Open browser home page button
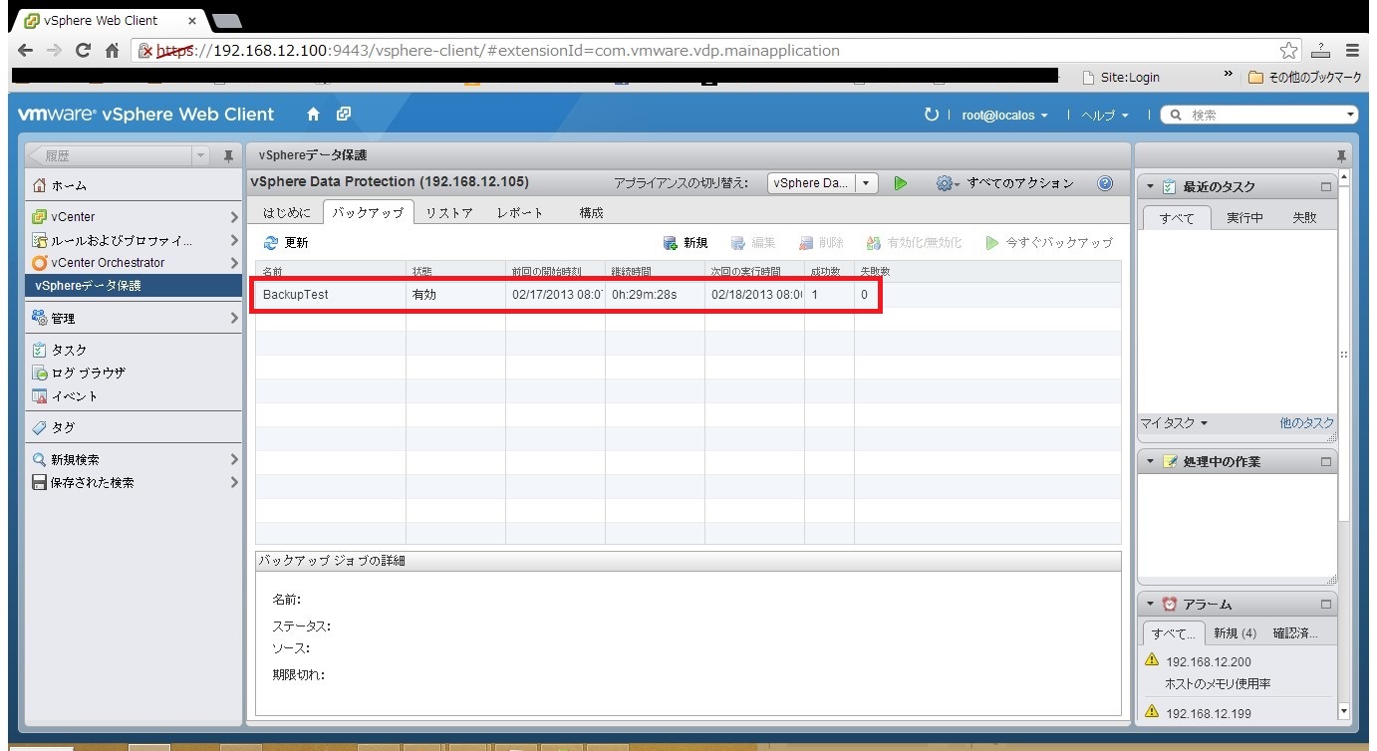Viewport: 1377px width, 751px height. (x=113, y=50)
